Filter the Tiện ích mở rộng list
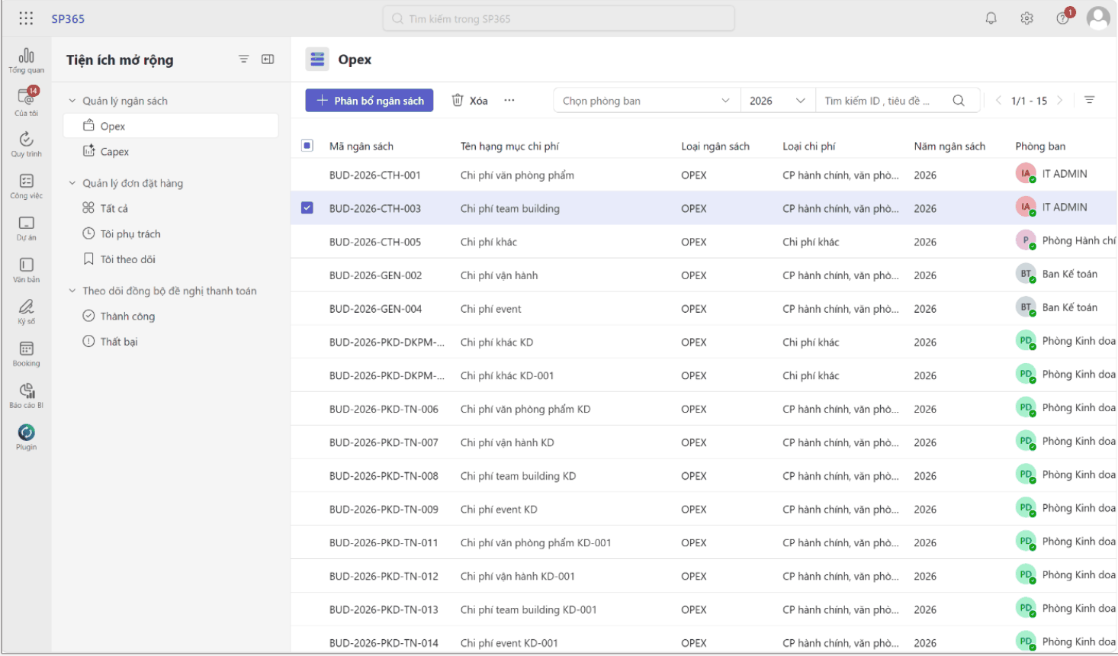 pyautogui.click(x=243, y=59)
